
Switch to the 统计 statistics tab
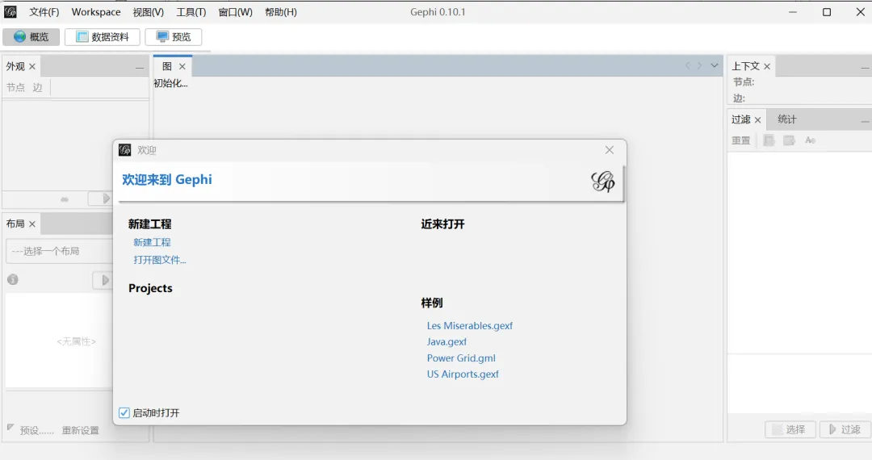point(787,119)
